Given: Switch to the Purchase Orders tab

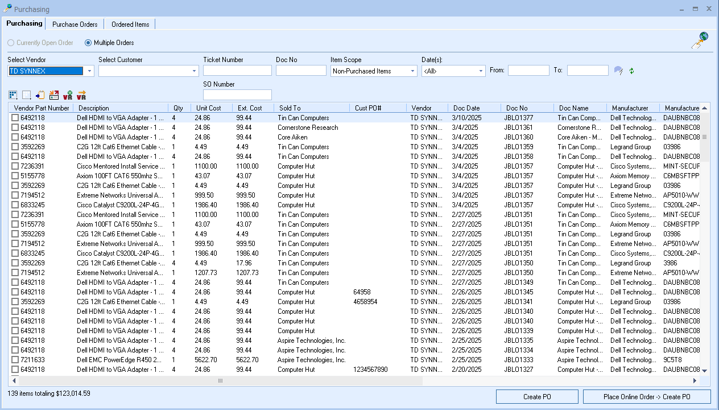Looking at the screenshot, I should [75, 24].
